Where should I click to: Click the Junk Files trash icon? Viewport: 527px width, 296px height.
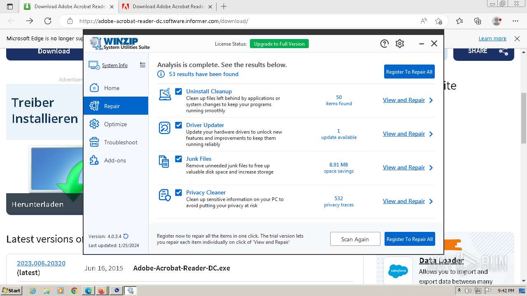click(x=164, y=162)
